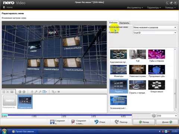The height and width of the screenshot is (134, 179).
Task: Click the bottom-right video tile in preview
Action: click(72, 63)
